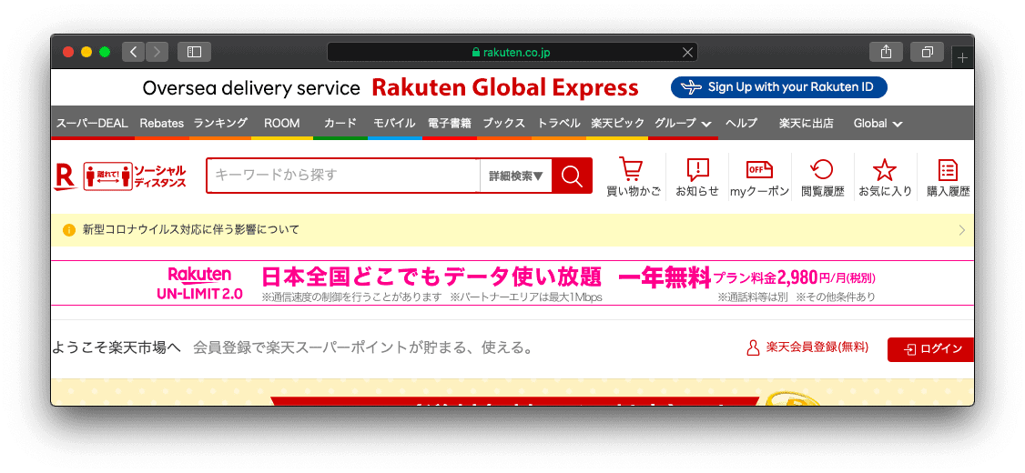The width and height of the screenshot is (1025, 473).
Task: Click 楽天会員登録(無料) link
Action: pyautogui.click(x=808, y=347)
